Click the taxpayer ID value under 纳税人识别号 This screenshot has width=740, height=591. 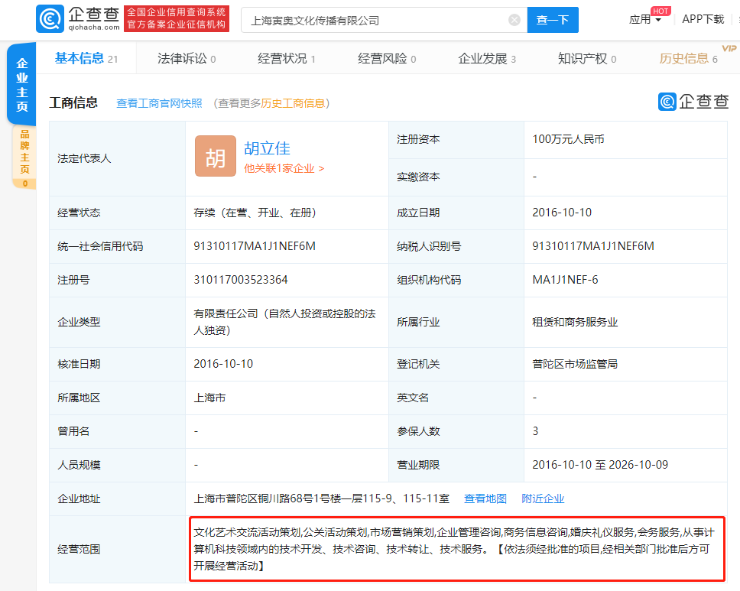coord(592,246)
